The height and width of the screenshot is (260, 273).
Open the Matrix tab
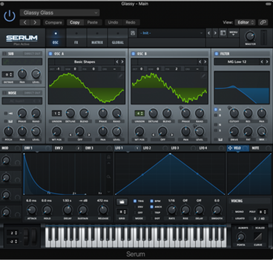click(x=97, y=38)
